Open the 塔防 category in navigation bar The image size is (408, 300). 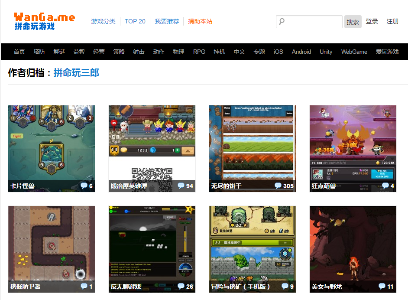(39, 52)
